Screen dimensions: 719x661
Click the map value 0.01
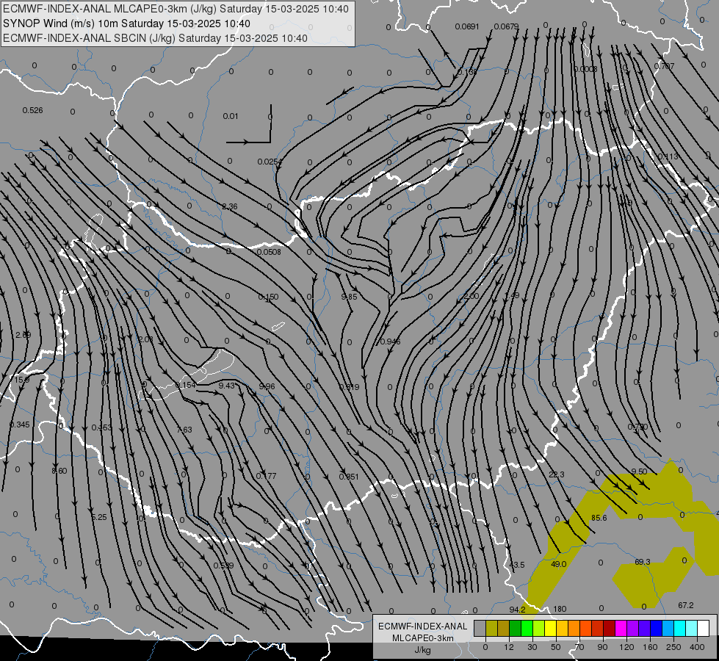point(231,116)
